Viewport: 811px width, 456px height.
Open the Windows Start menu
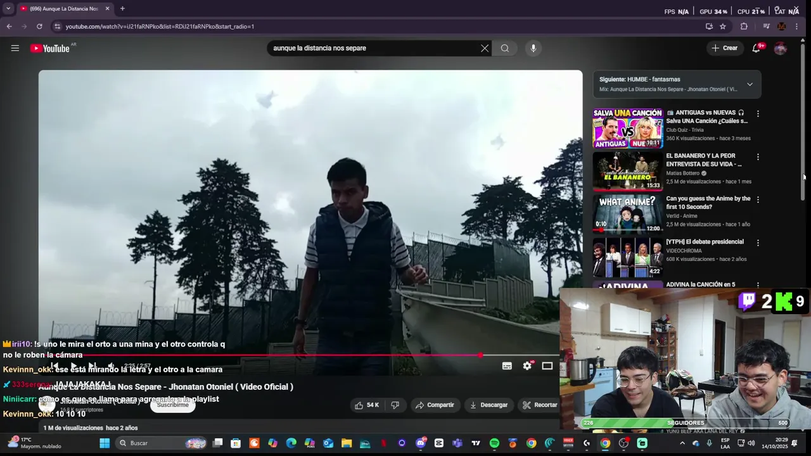coord(105,443)
